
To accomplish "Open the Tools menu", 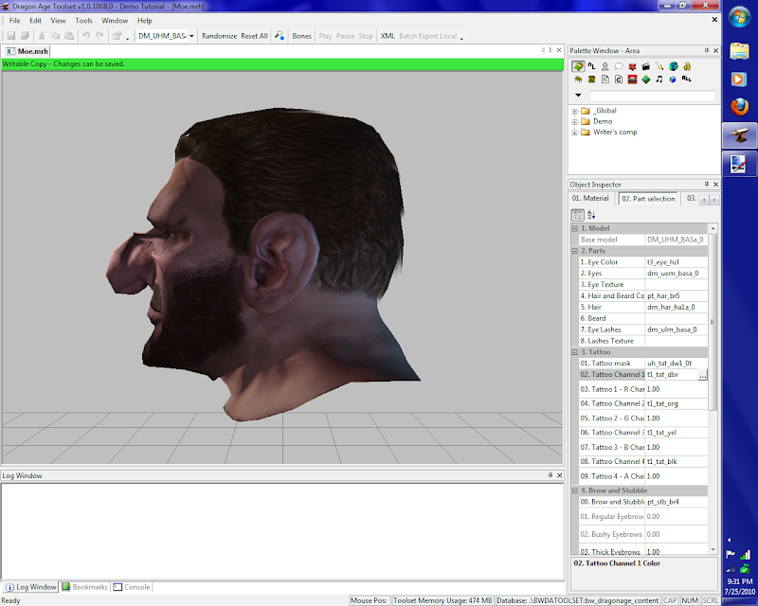I will click(x=84, y=20).
